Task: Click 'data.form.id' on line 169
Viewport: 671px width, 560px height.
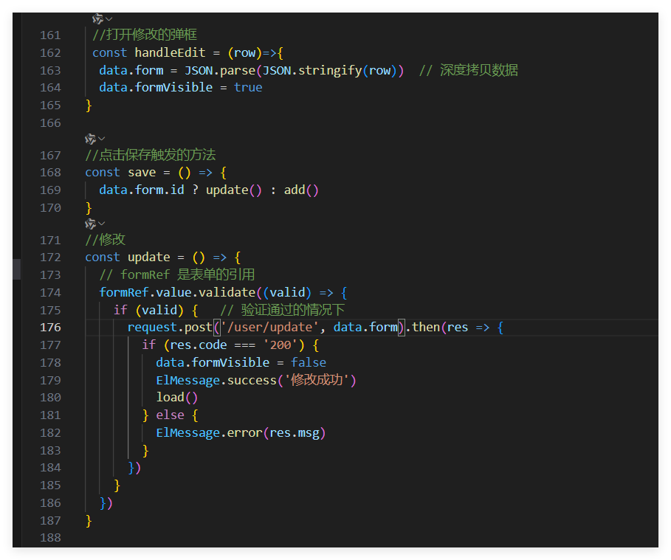Action: coord(142,190)
